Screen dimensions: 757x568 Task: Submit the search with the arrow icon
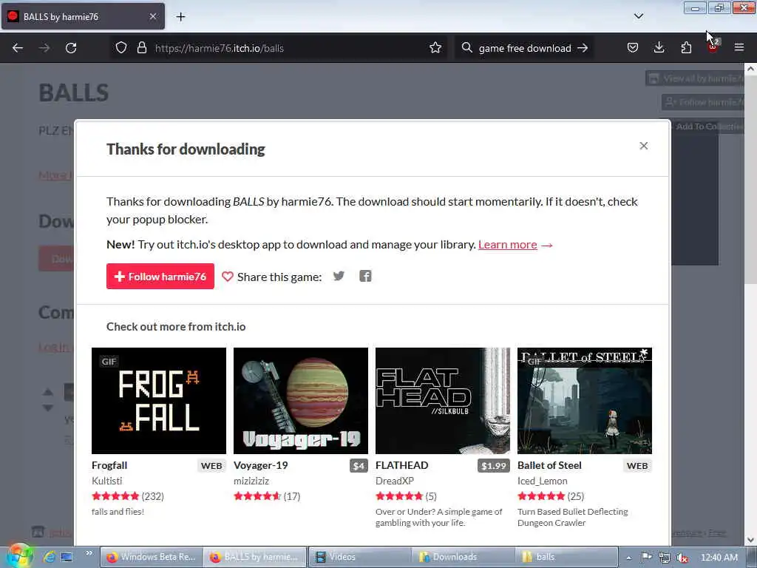click(583, 48)
